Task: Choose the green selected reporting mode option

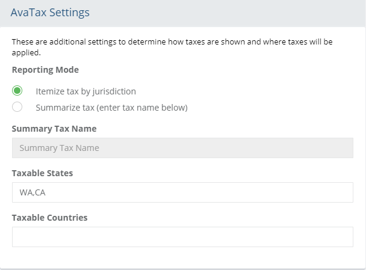Action: coord(17,91)
